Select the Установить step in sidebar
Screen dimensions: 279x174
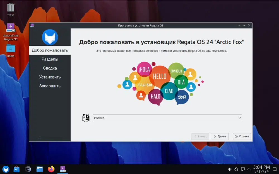point(50,77)
